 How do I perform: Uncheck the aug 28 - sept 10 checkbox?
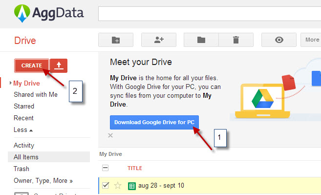pos(106,185)
